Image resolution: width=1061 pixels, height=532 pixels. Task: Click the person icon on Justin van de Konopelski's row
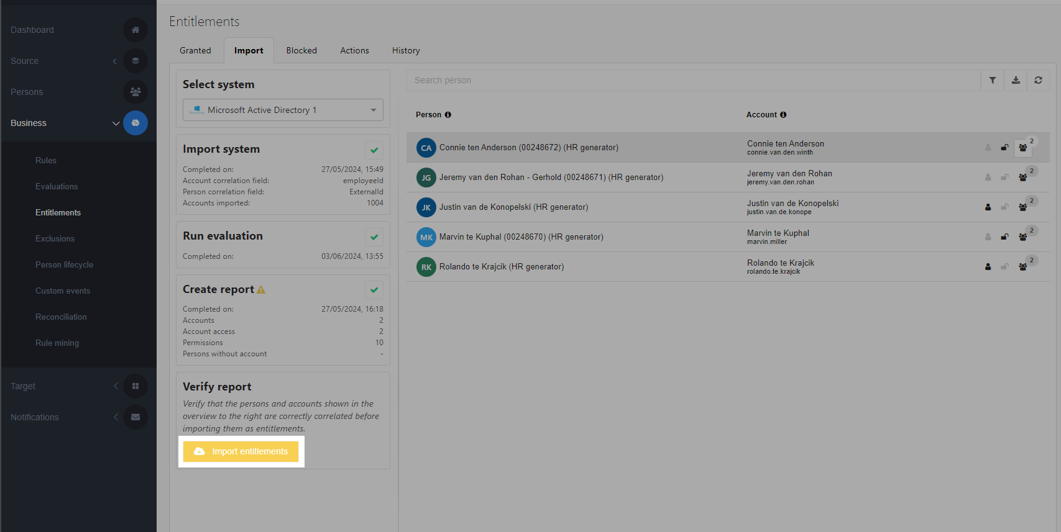(x=988, y=207)
